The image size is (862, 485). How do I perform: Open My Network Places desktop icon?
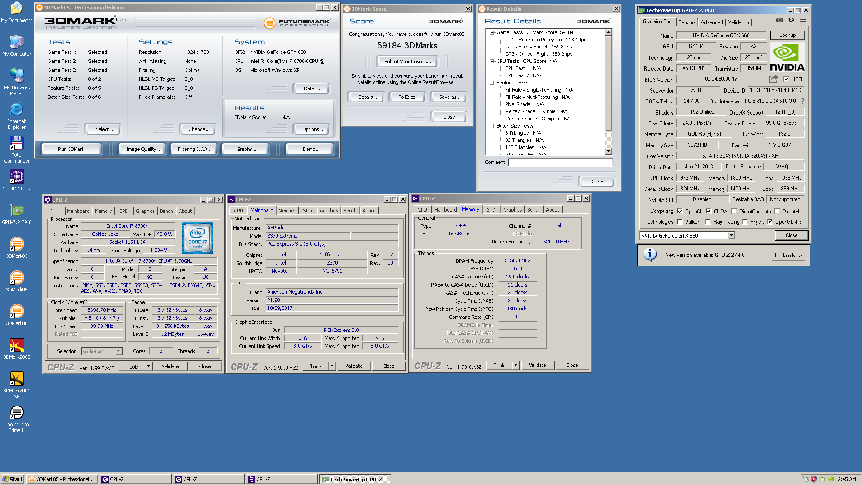coord(17,82)
